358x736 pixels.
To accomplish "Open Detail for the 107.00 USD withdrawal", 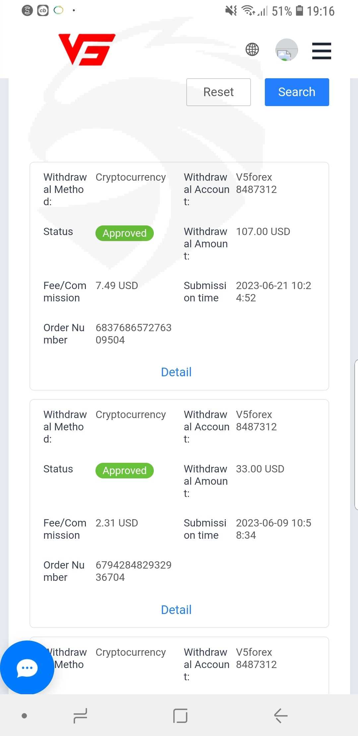I will click(x=176, y=372).
